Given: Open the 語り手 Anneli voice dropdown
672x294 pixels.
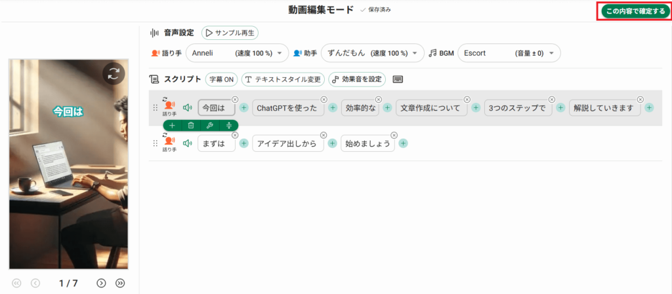Looking at the screenshot, I should pos(237,54).
